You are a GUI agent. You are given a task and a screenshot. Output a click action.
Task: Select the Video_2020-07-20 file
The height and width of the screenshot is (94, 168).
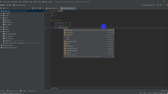14,43
